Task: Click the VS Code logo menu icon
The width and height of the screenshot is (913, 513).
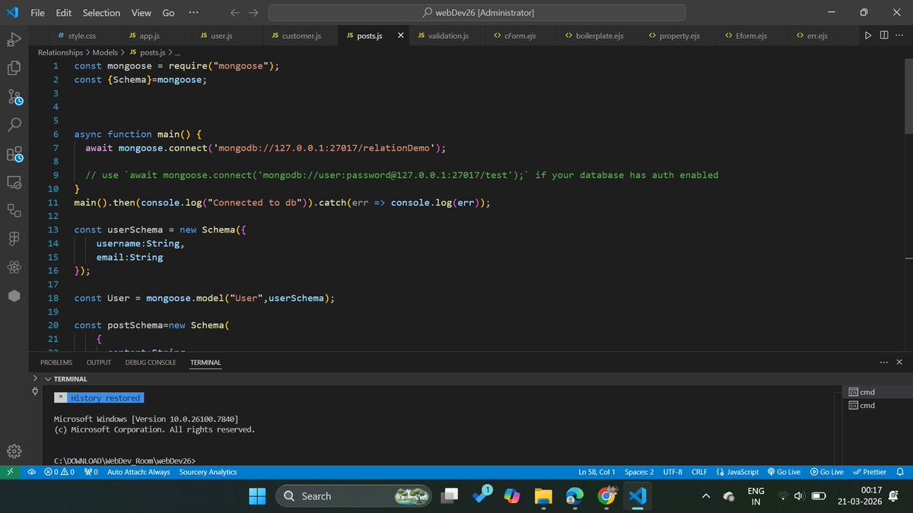Action: (x=11, y=13)
